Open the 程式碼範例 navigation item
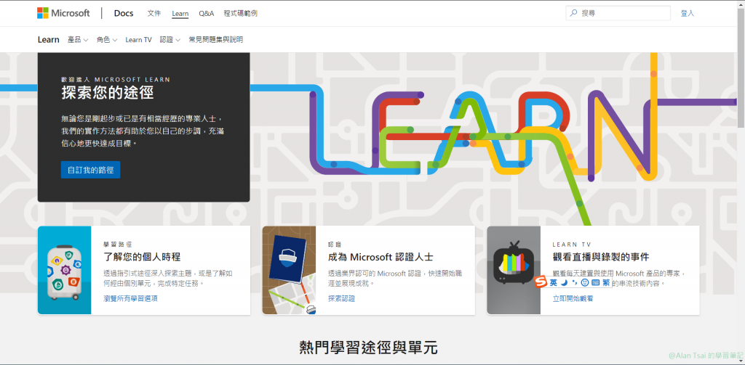Image resolution: width=745 pixels, height=365 pixels. click(240, 13)
